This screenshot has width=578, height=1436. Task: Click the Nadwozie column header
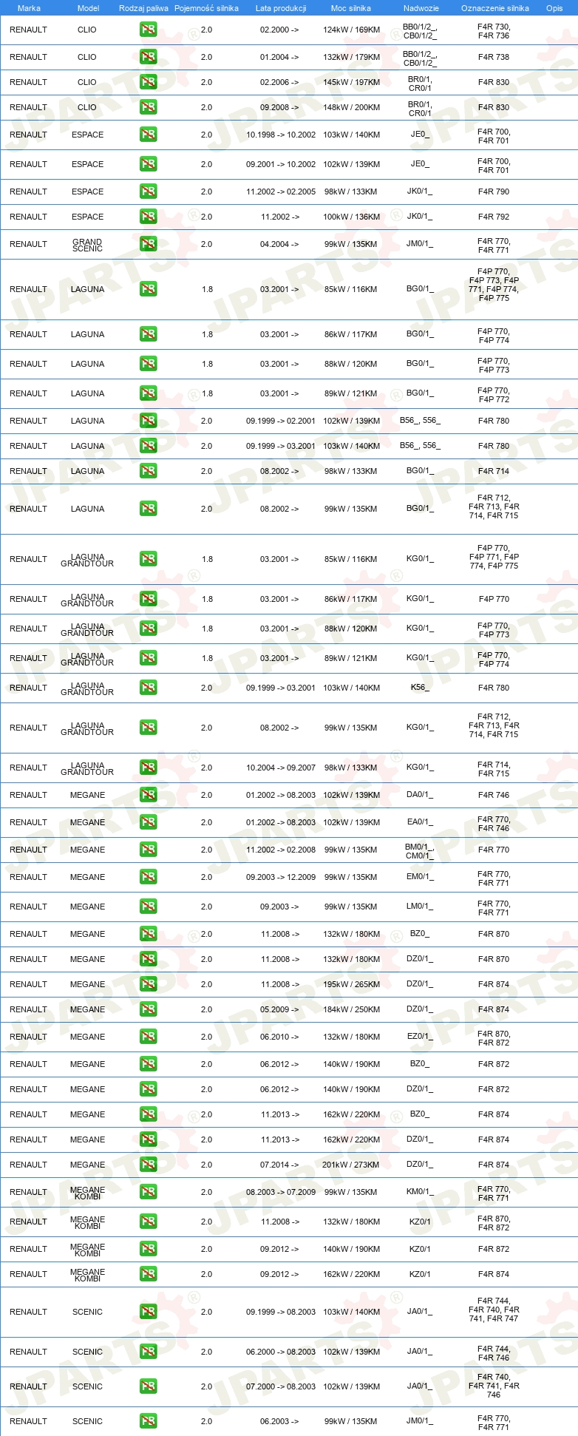[x=421, y=8]
